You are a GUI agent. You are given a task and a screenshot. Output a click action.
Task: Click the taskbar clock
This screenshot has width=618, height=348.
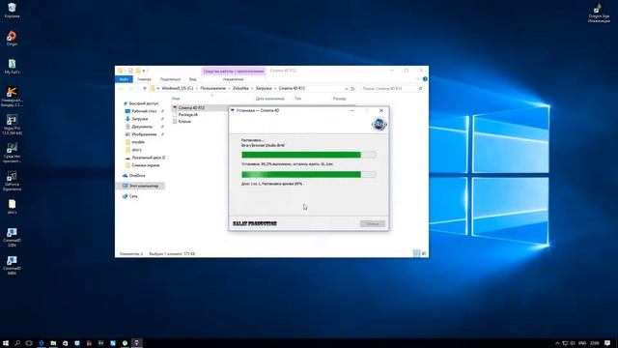(x=595, y=343)
